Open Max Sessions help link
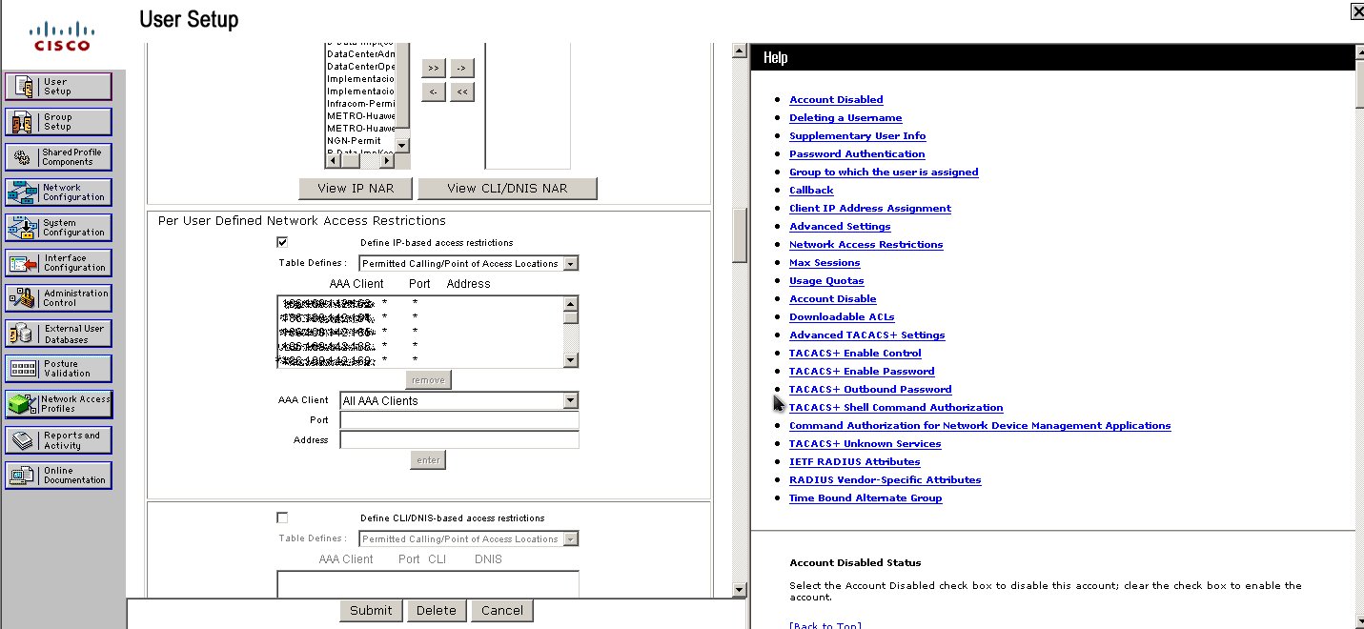The height and width of the screenshot is (629, 1364). pos(825,262)
